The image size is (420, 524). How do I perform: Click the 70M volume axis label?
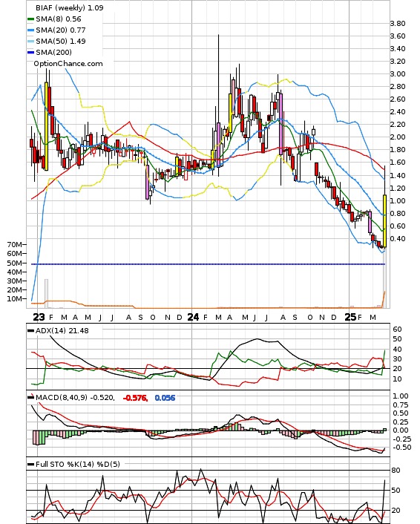[x=15, y=245]
